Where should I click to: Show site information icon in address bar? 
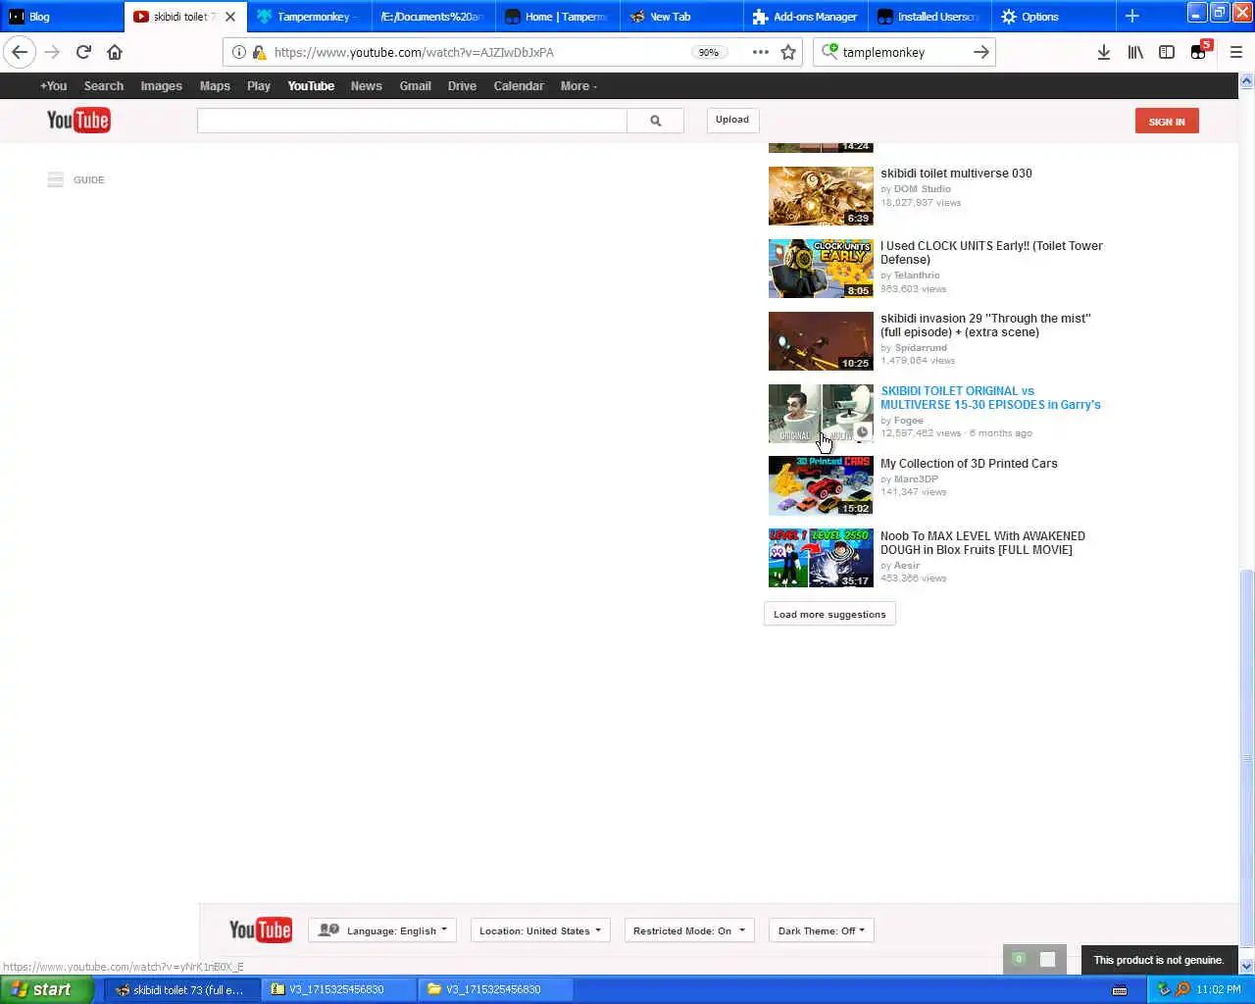coord(239,52)
